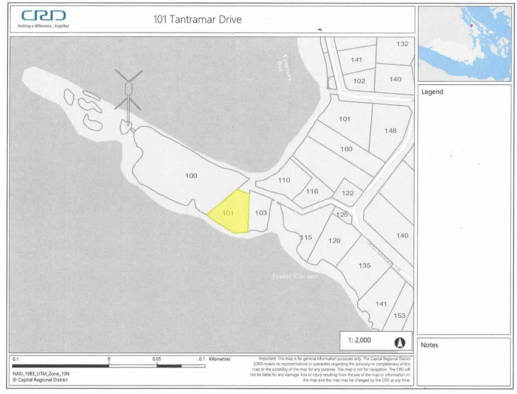Viewport: 517px width, 394px height.
Task: Select parcel label 115
Action: 306,237
